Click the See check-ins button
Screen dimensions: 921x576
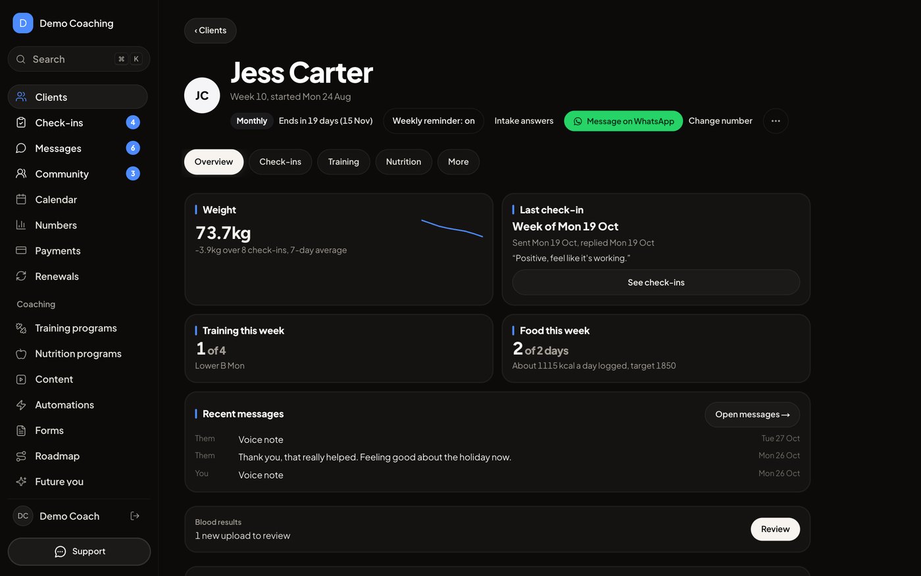click(x=656, y=282)
